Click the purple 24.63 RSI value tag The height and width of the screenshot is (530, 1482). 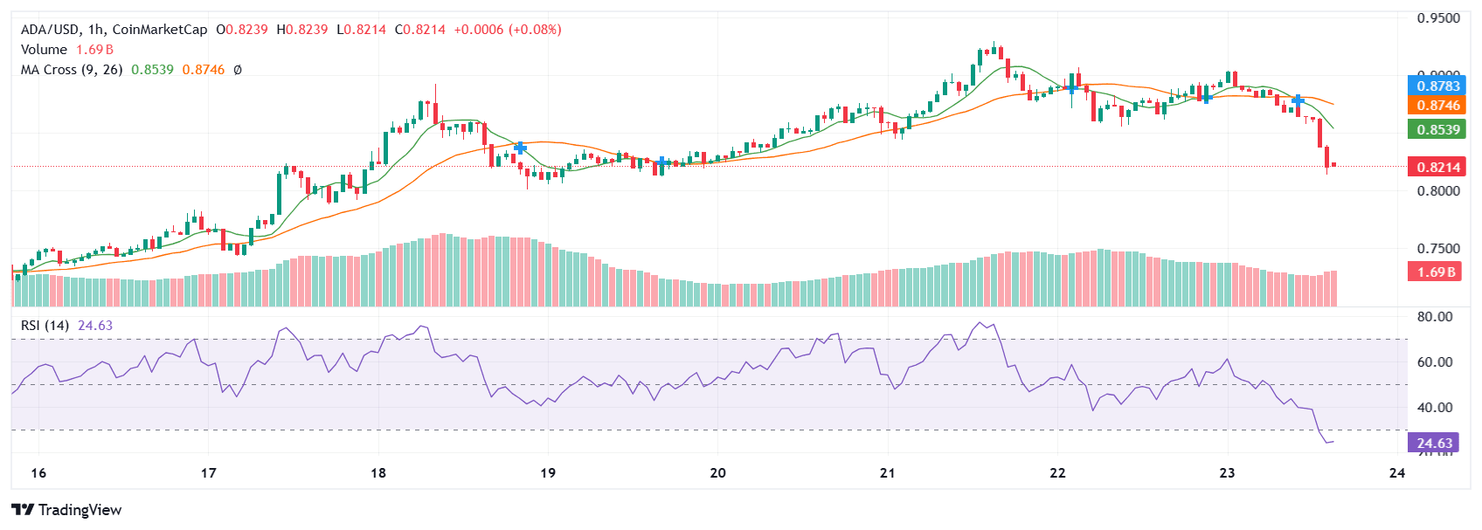coord(1435,443)
